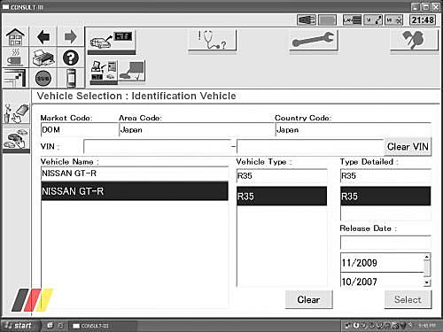Select highlighted R35 in Type Detailed list
Image resolution: width=443 pixels, height=332 pixels.
[385, 196]
